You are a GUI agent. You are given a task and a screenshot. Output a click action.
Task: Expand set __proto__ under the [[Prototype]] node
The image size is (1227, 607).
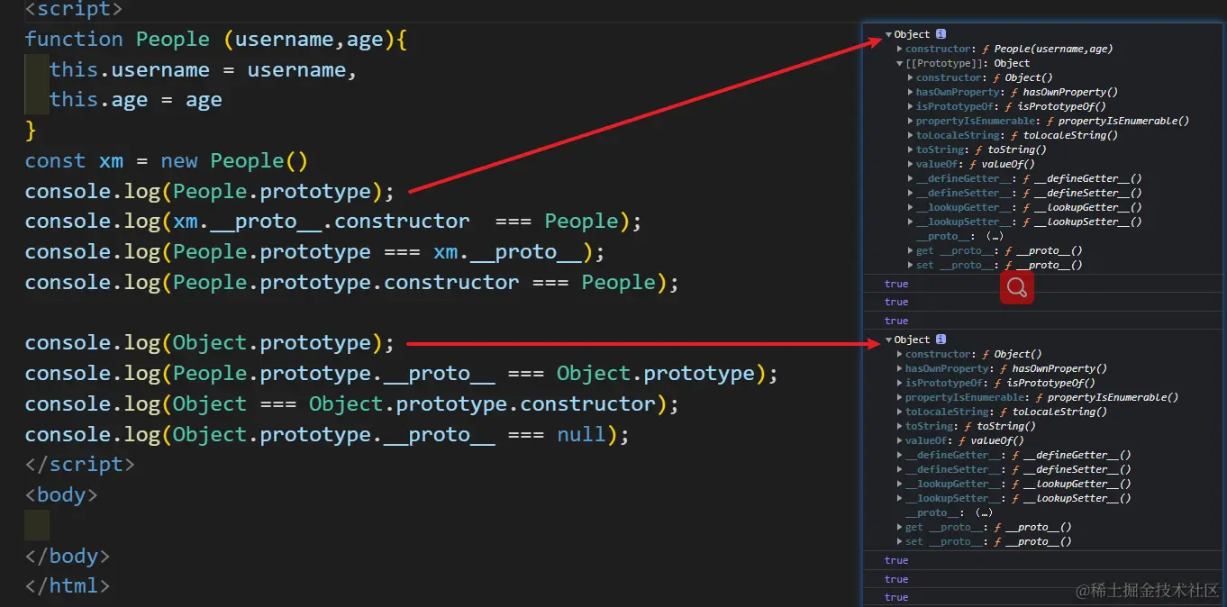(x=911, y=265)
